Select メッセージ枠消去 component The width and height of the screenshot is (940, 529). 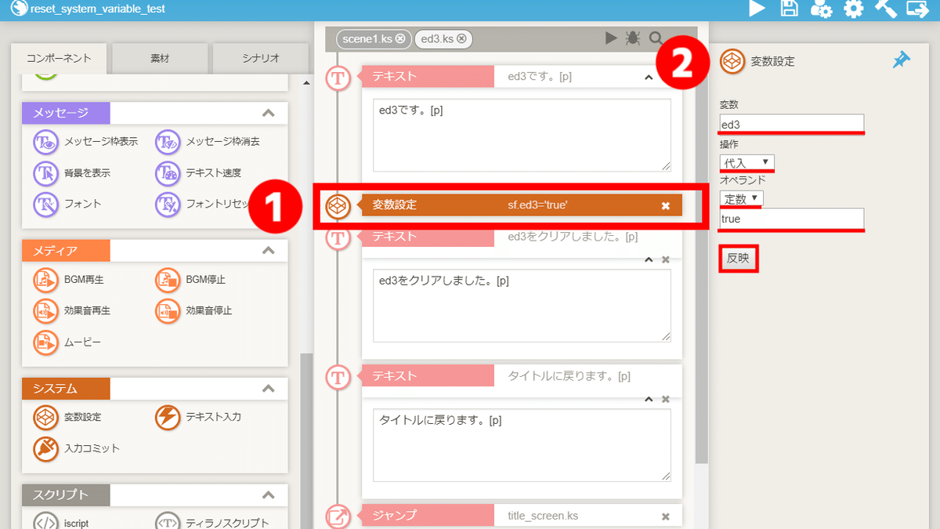point(208,142)
